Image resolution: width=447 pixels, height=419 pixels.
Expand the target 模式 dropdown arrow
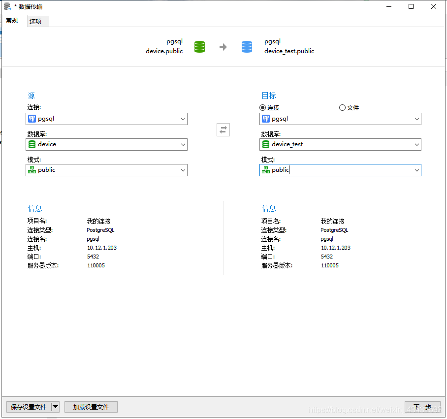[417, 170]
